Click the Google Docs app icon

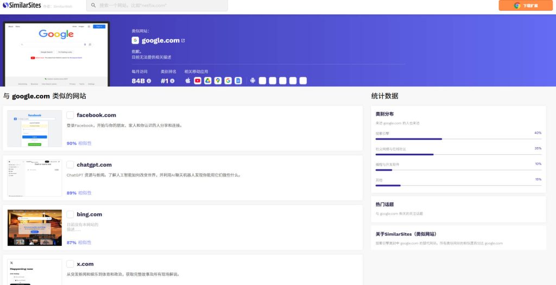click(x=238, y=81)
